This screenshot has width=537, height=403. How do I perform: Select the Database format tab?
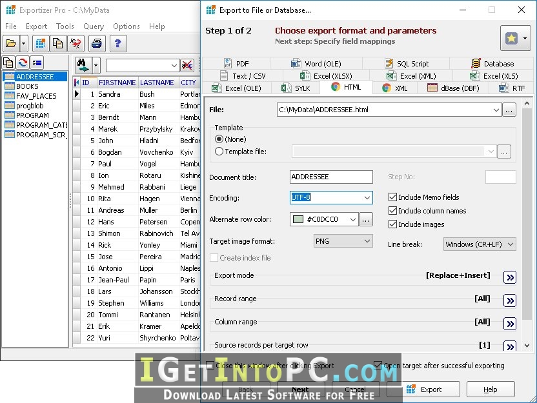click(x=493, y=64)
